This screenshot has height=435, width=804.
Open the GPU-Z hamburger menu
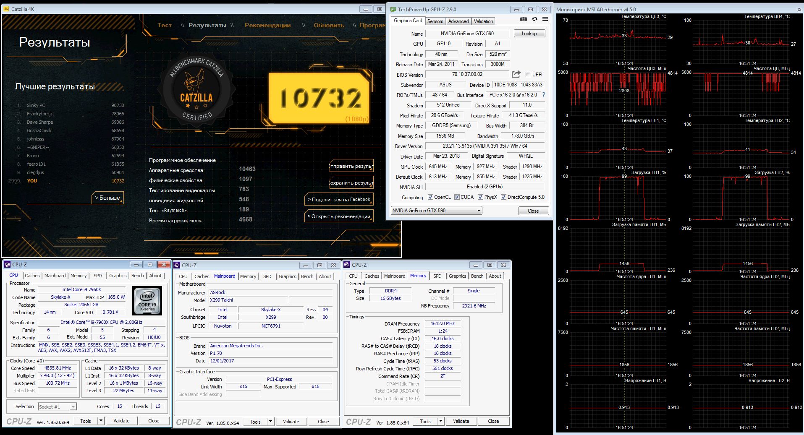click(545, 19)
